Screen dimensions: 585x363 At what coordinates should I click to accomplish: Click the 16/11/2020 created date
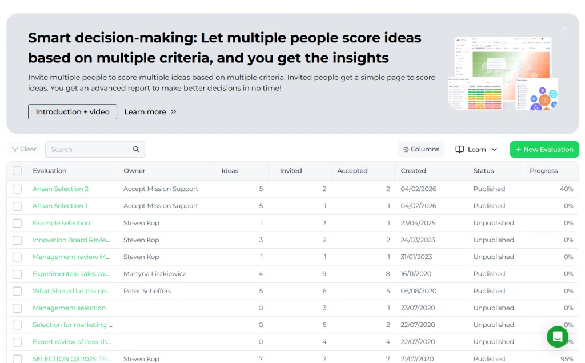coord(416,274)
